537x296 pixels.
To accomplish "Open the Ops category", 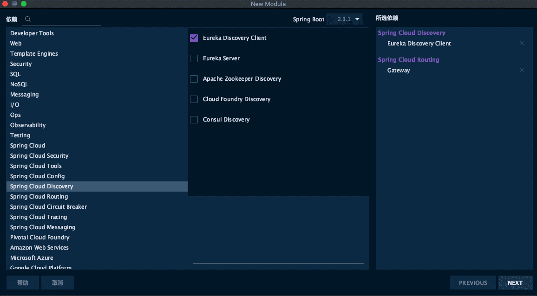I will 97,115.
